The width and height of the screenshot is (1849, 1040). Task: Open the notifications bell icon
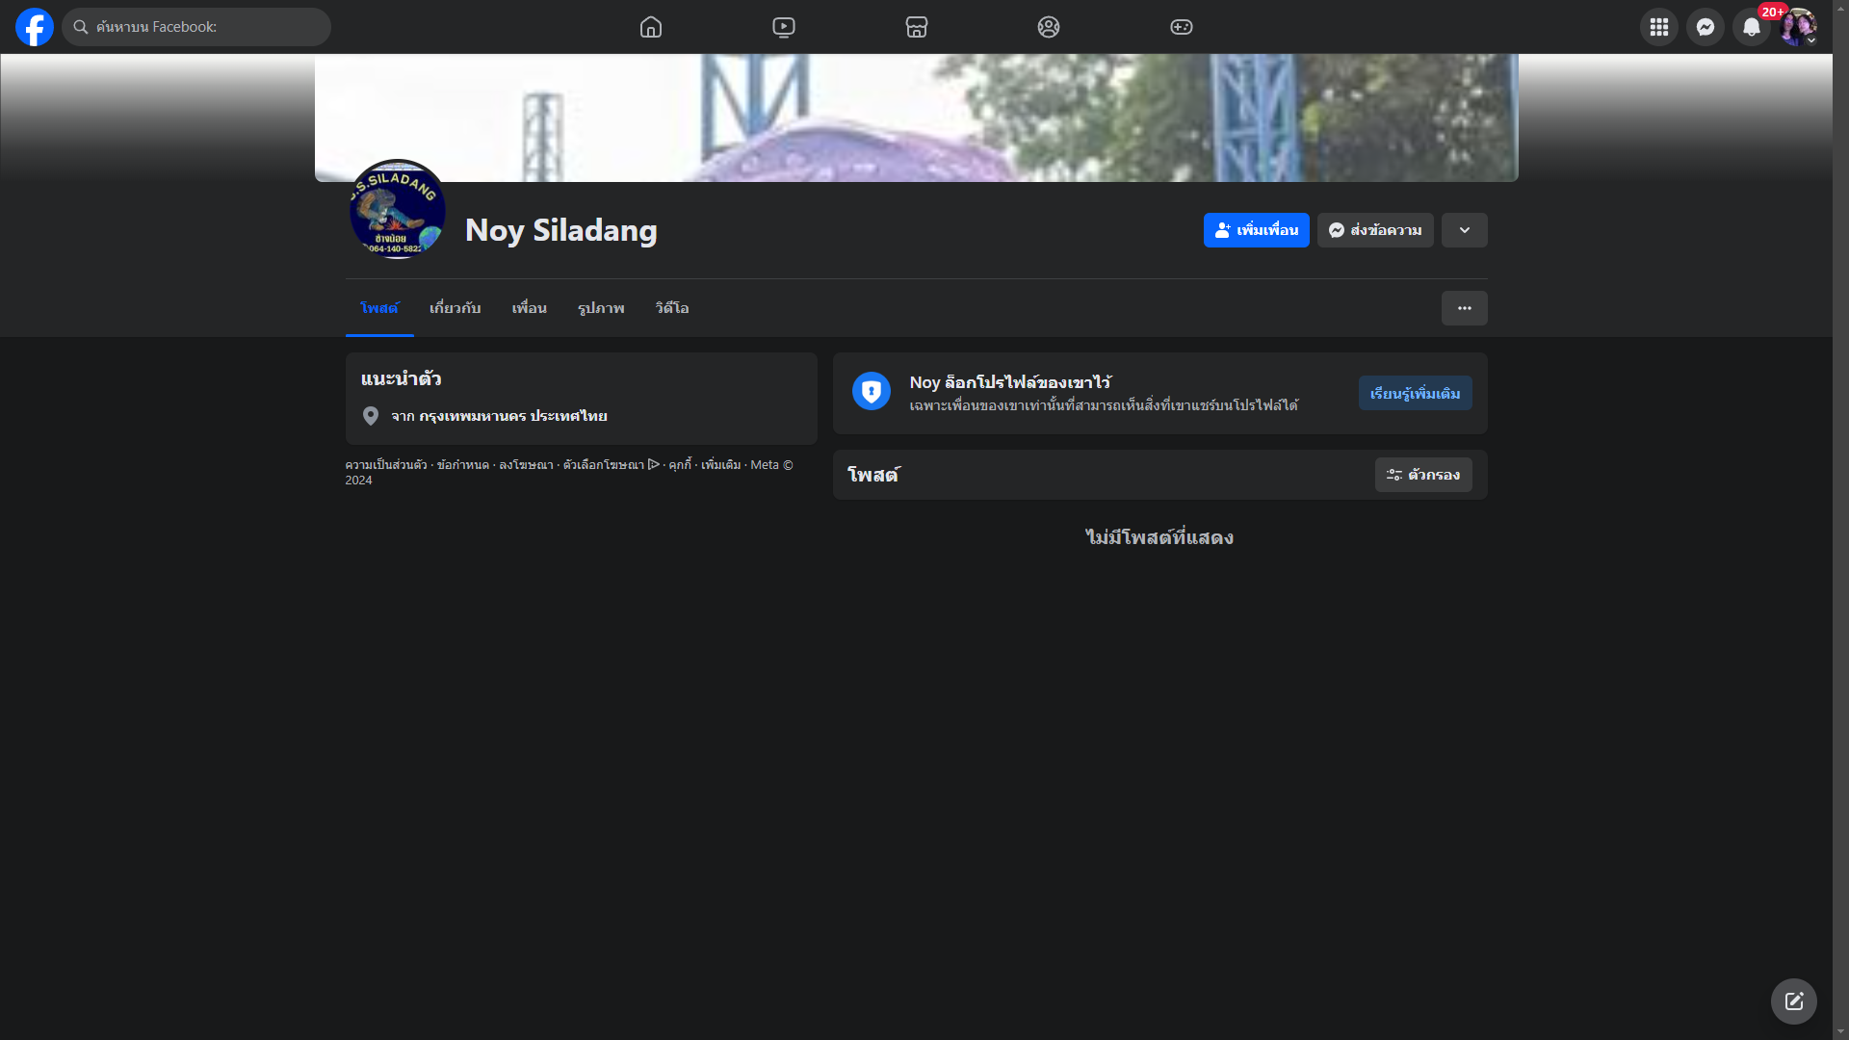tap(1752, 27)
